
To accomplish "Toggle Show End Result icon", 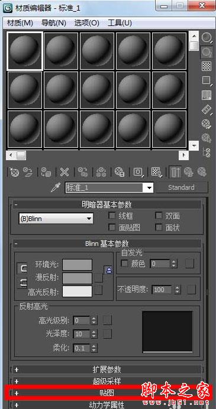I will (x=175, y=173).
